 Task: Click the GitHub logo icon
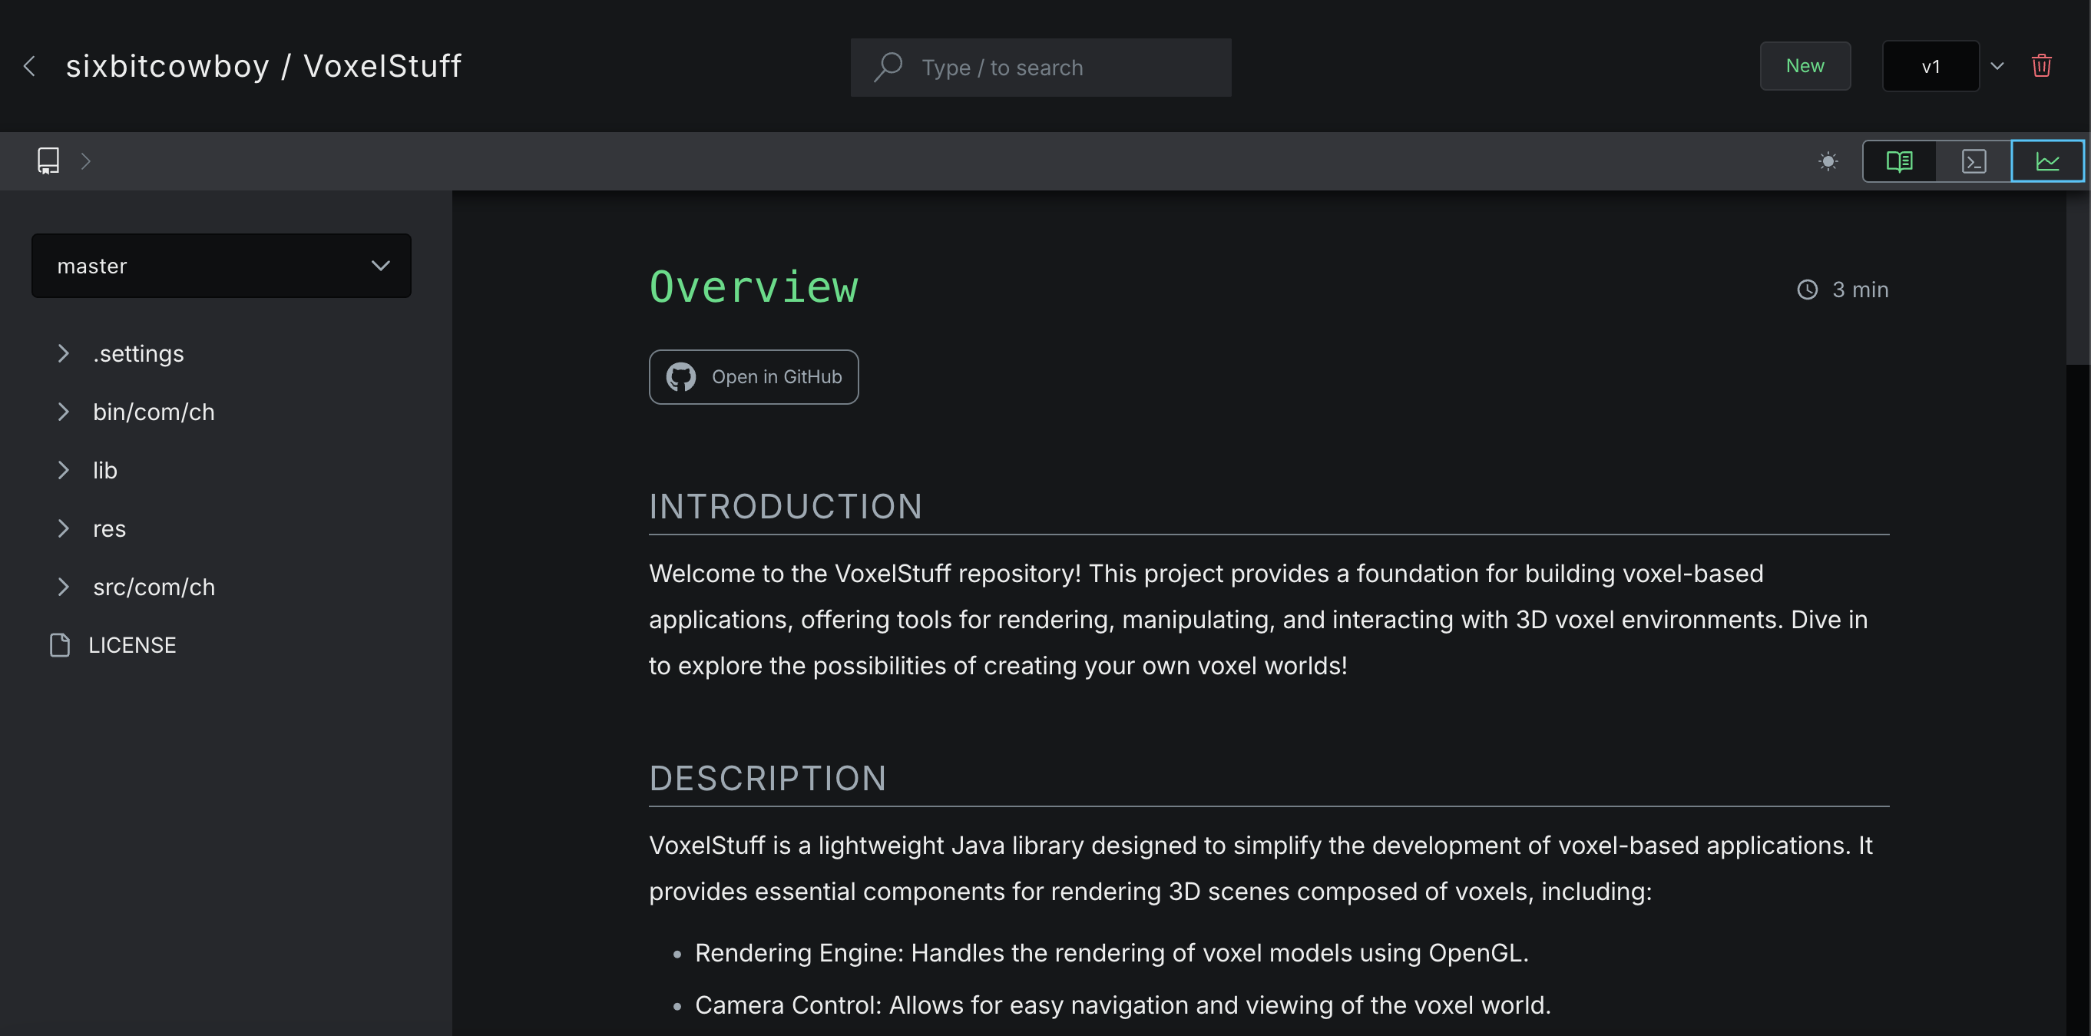[681, 377]
